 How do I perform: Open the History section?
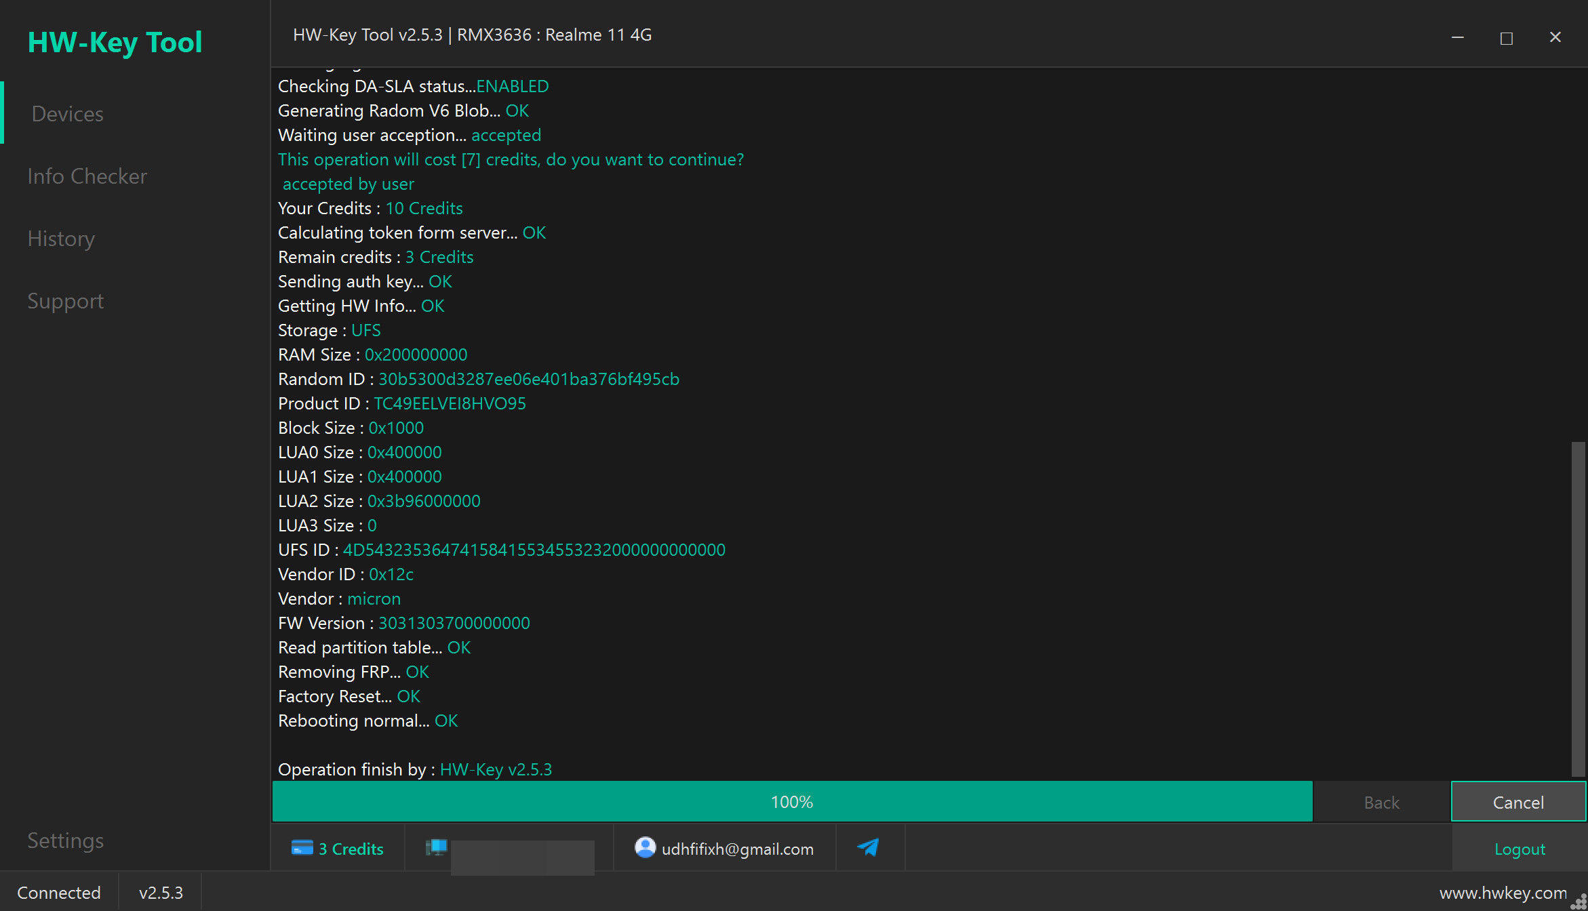pos(61,239)
